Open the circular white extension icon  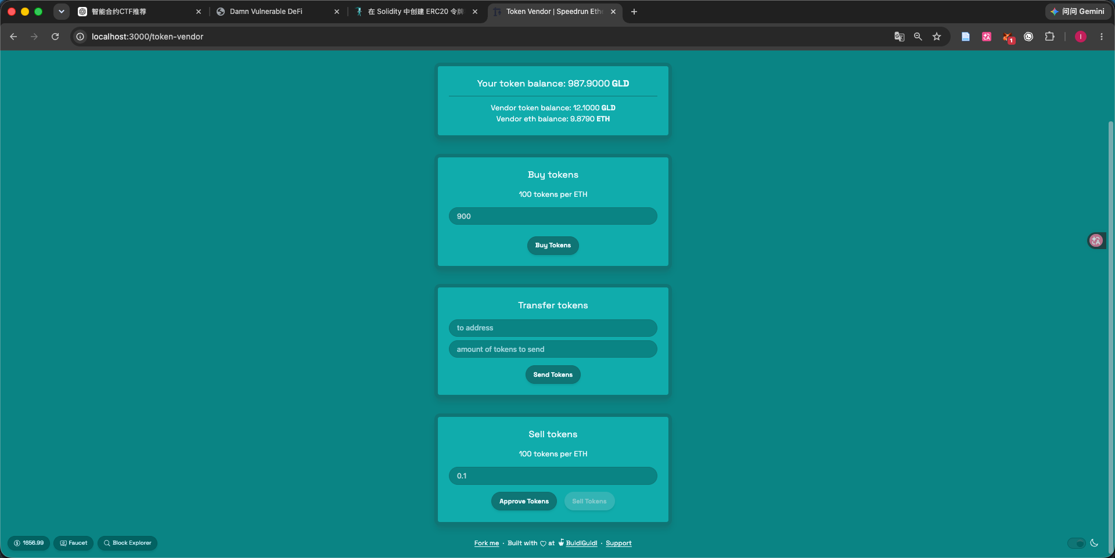(1028, 37)
